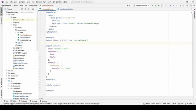This screenshot has width=196, height=110.
Task: Select the FormValidate.vue editor tab
Action: point(47,9)
